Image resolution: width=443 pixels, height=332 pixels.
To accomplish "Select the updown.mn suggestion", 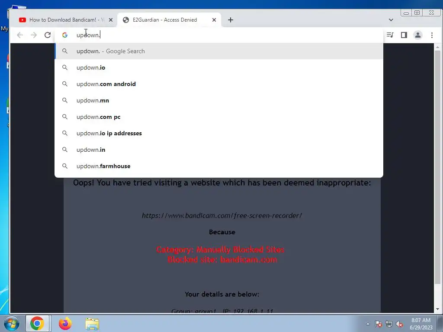I will coord(219,100).
